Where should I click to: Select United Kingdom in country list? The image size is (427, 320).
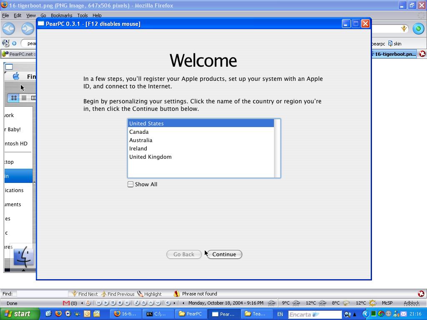201,157
